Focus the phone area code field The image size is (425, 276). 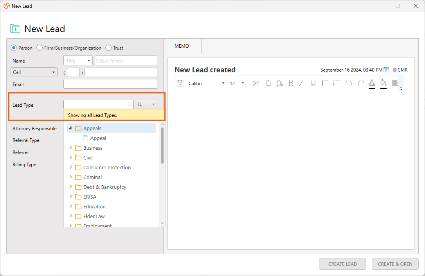[73, 73]
